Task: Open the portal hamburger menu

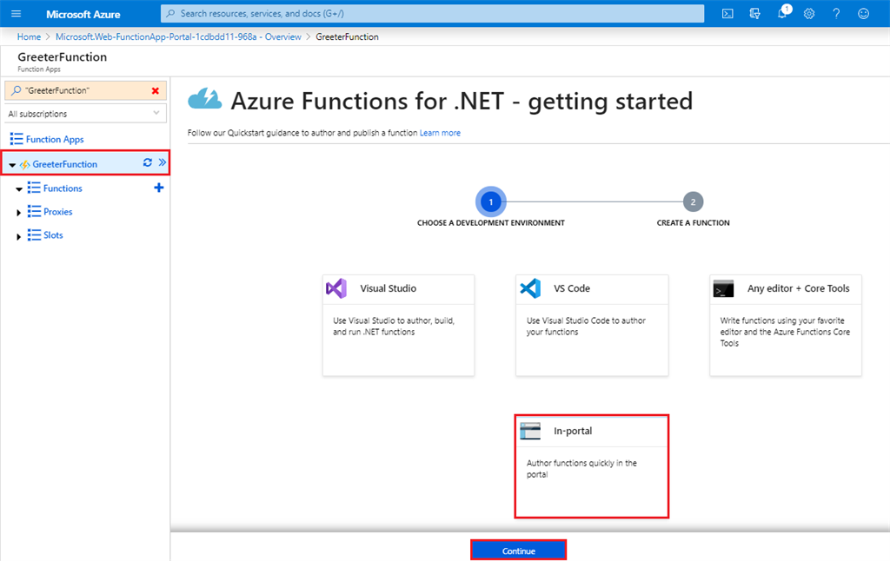Action: pyautogui.click(x=16, y=13)
